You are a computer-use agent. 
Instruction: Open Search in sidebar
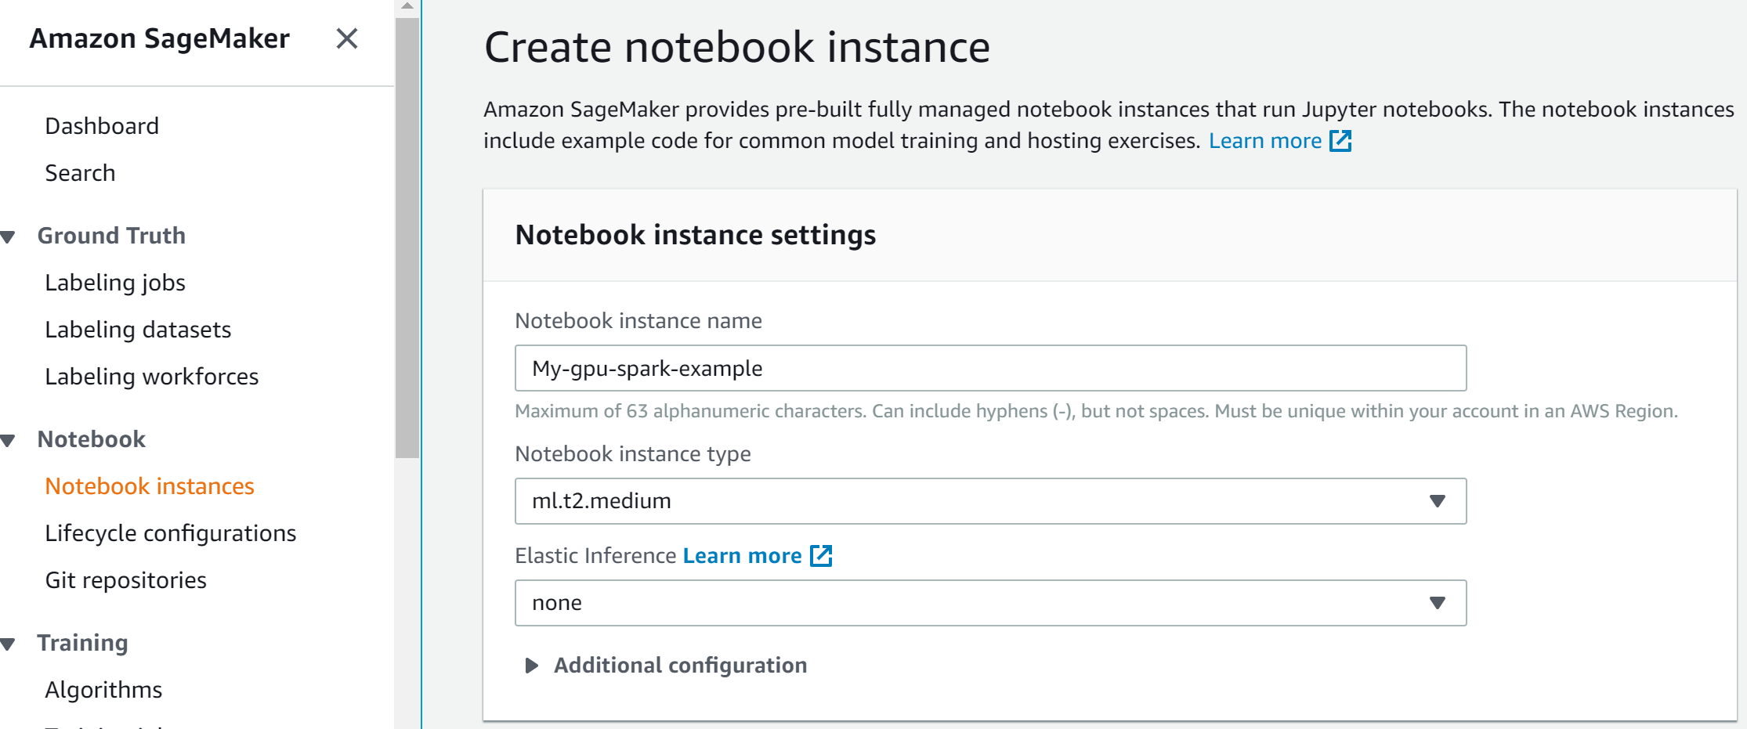click(80, 173)
